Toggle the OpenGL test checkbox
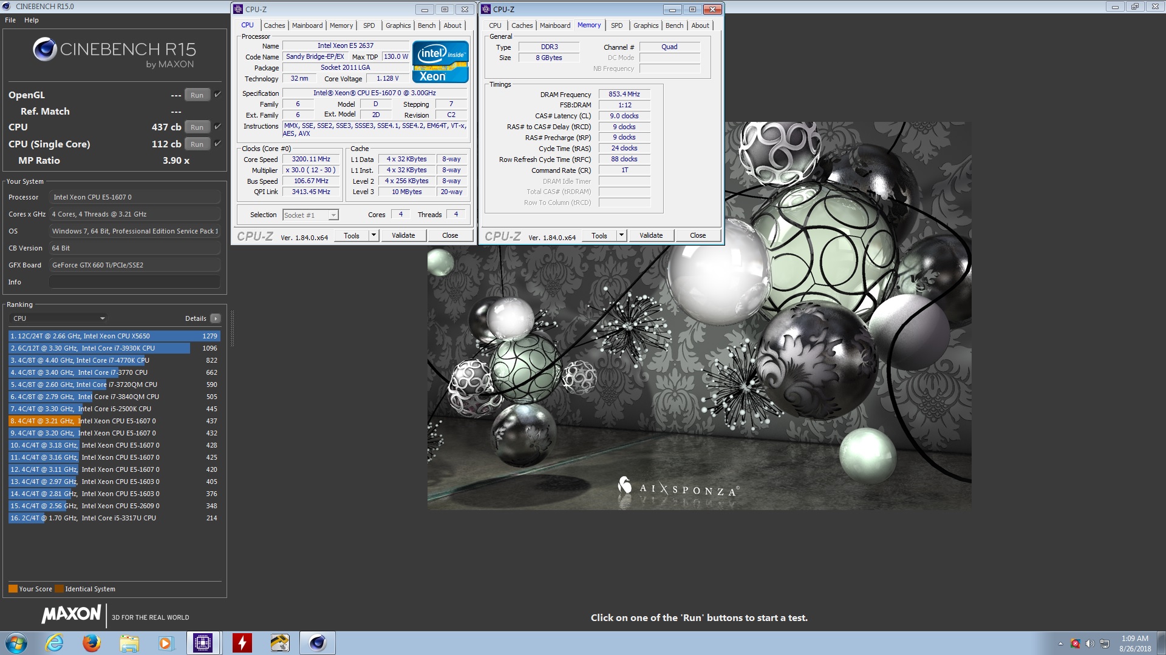This screenshot has width=1166, height=655. click(x=217, y=94)
